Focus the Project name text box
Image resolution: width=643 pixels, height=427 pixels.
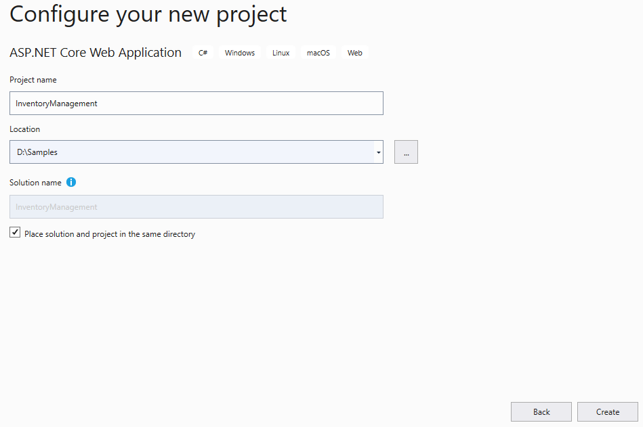[x=196, y=104]
